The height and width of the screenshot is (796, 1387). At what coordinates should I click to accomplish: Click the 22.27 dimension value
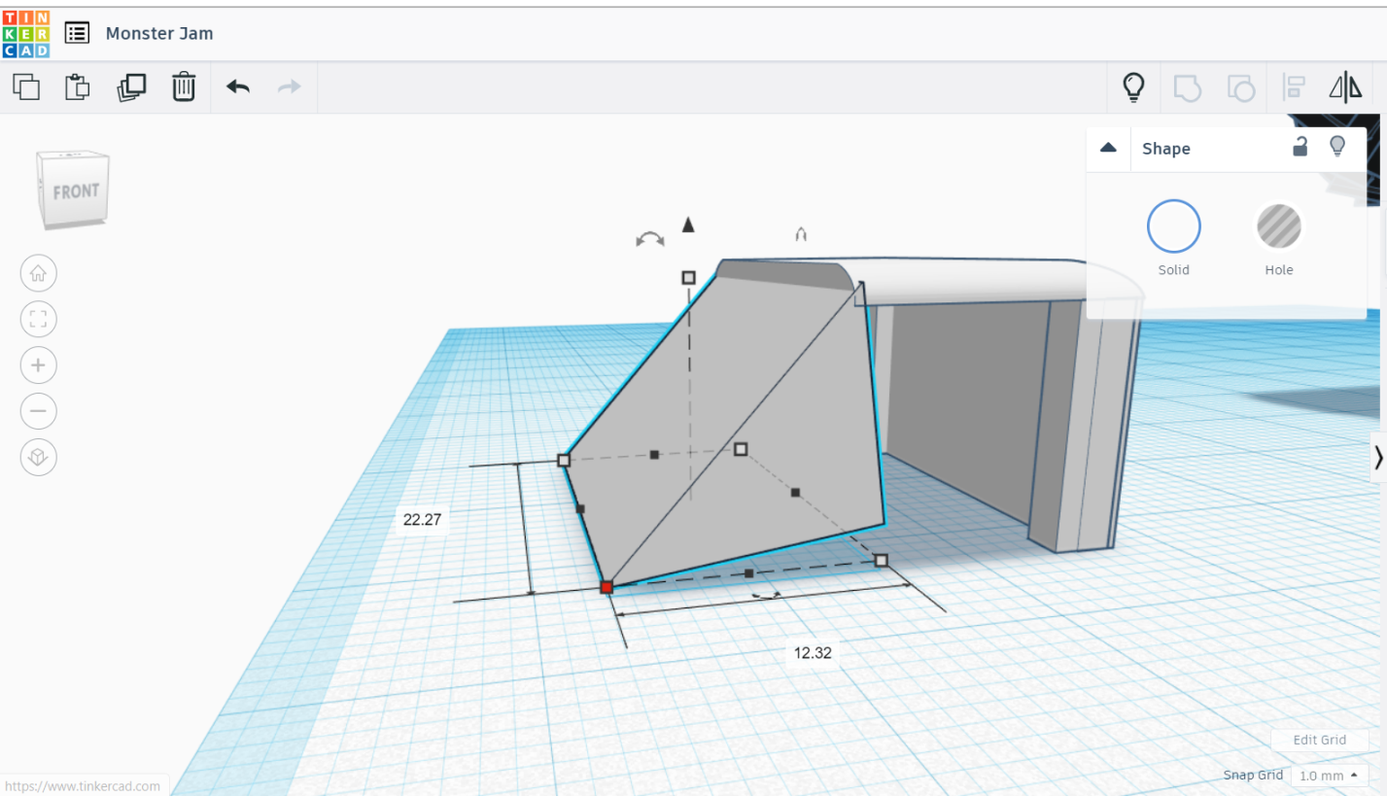[x=422, y=520]
